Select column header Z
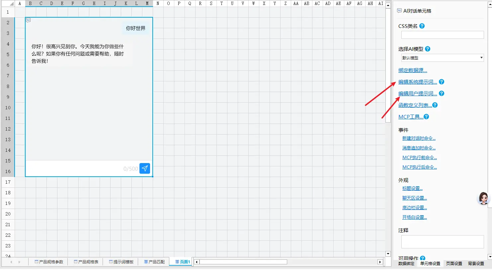Viewport: 492px width, 270px height. click(285, 4)
